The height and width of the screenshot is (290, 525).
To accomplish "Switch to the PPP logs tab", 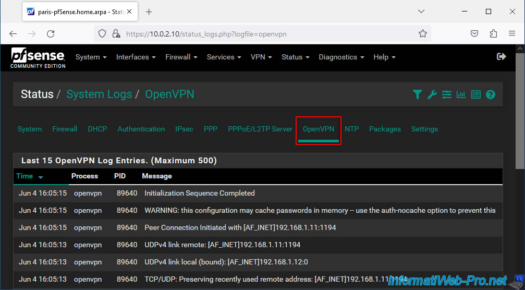I will pyautogui.click(x=211, y=129).
